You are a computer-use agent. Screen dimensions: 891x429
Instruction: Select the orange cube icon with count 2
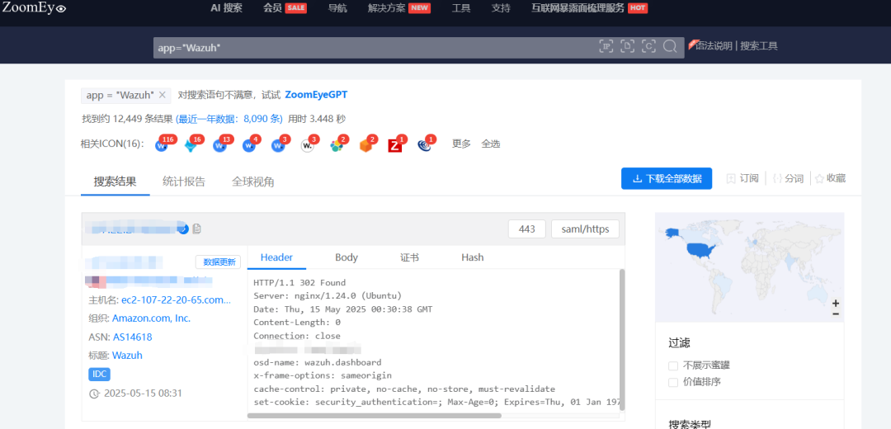pos(366,145)
